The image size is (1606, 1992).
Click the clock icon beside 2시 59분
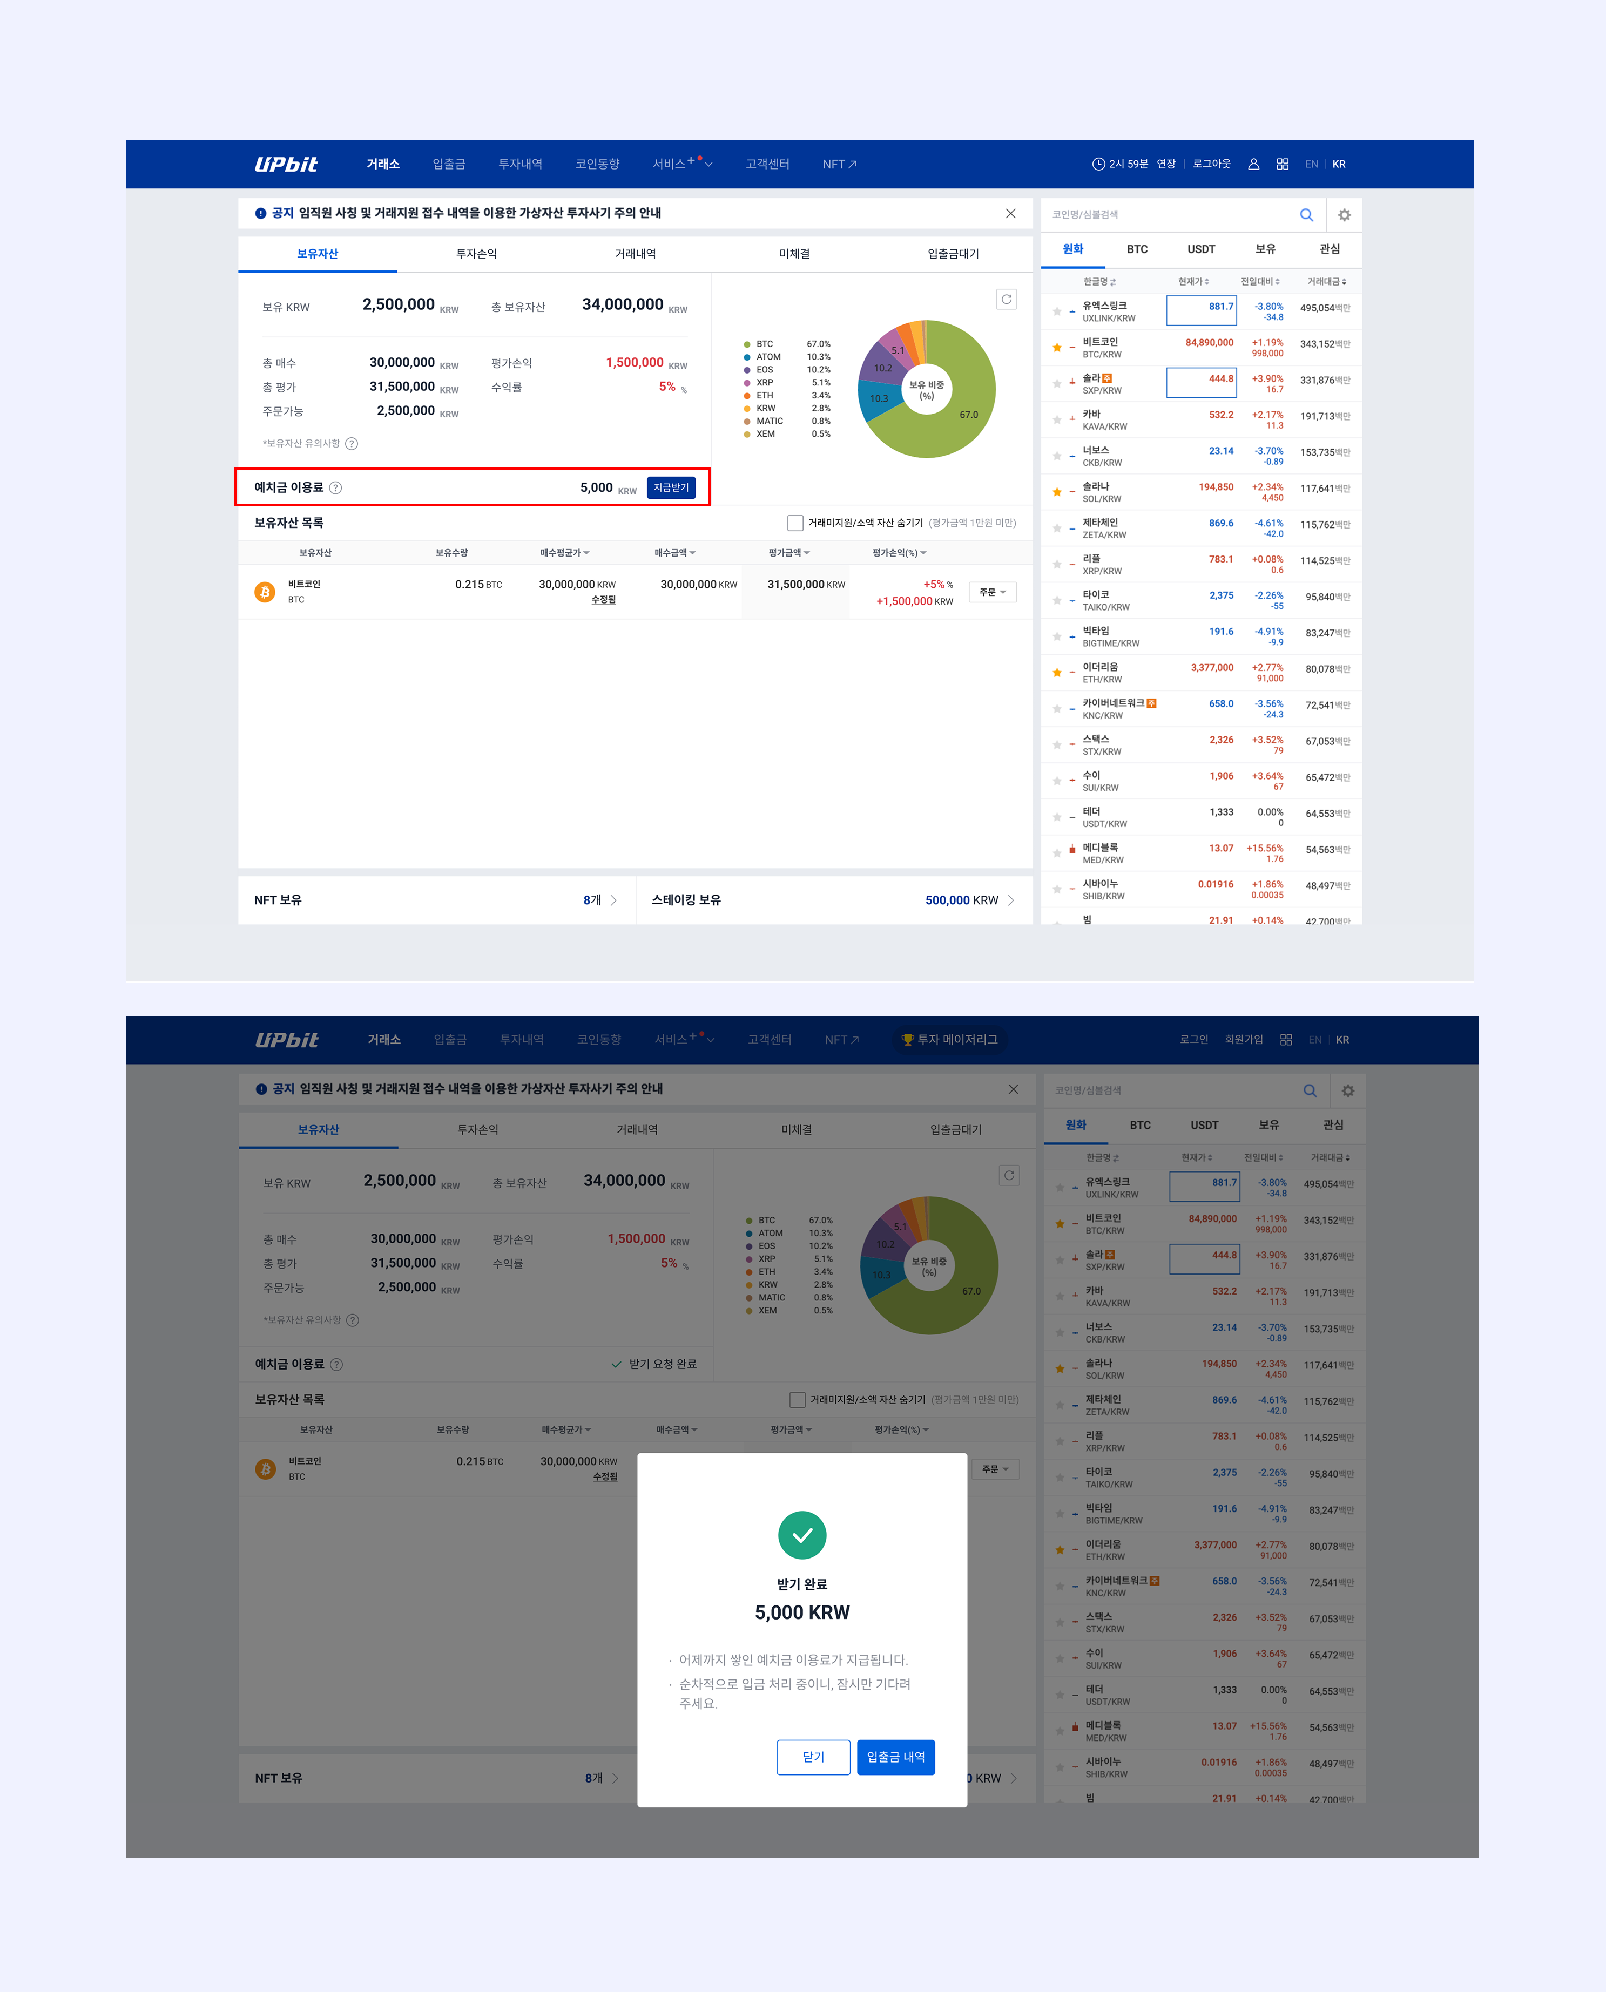[1098, 164]
